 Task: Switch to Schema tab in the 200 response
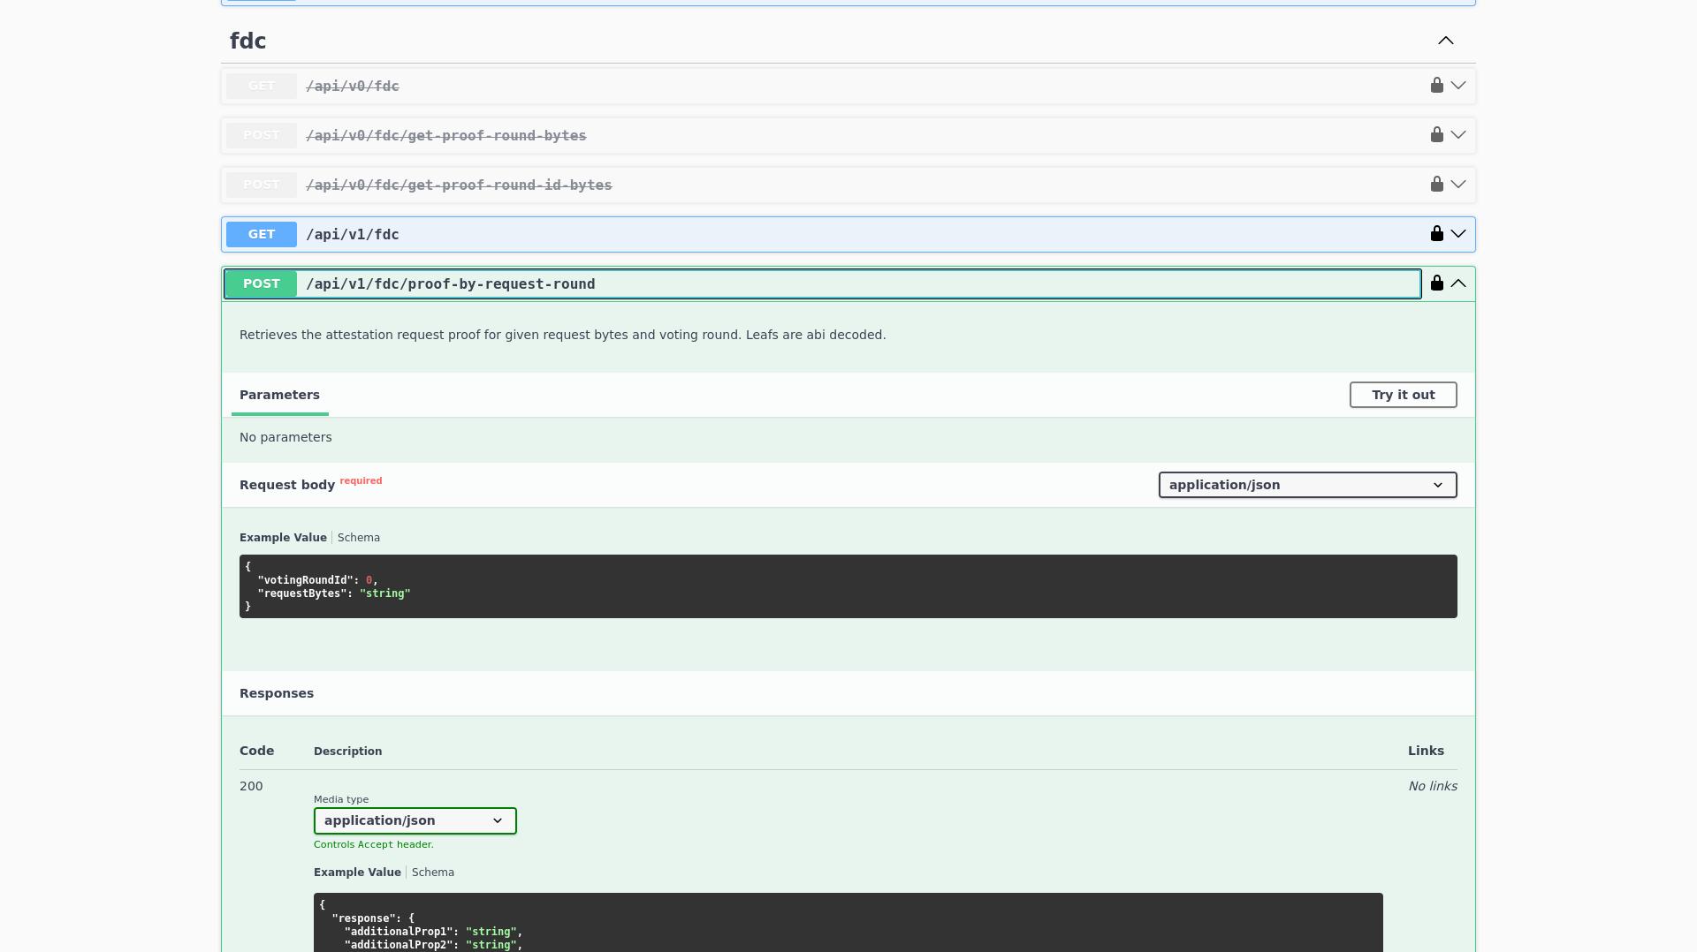432,872
